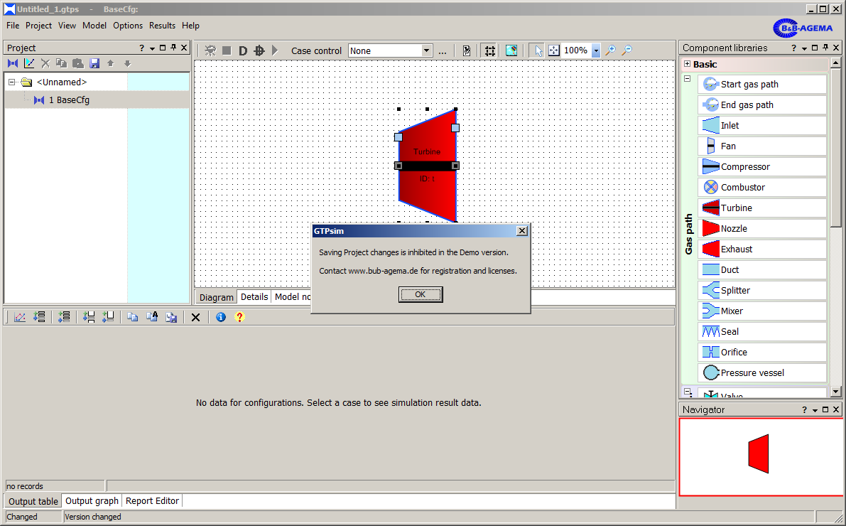
Task: Select the Orifice component
Action: pyautogui.click(x=762, y=352)
